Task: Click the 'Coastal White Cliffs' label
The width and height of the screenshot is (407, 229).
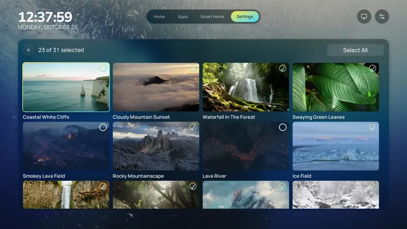Action: [46, 117]
